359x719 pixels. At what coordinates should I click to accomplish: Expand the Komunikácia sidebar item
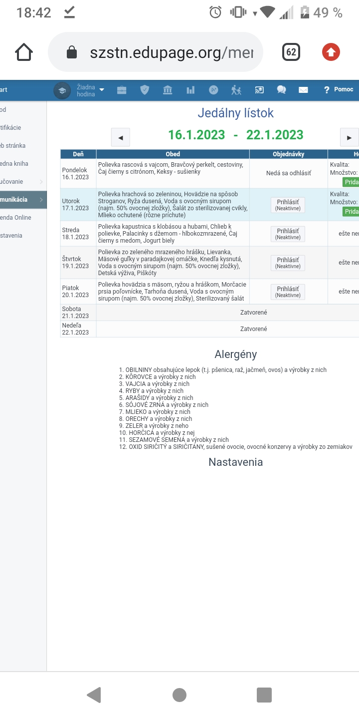pos(23,200)
